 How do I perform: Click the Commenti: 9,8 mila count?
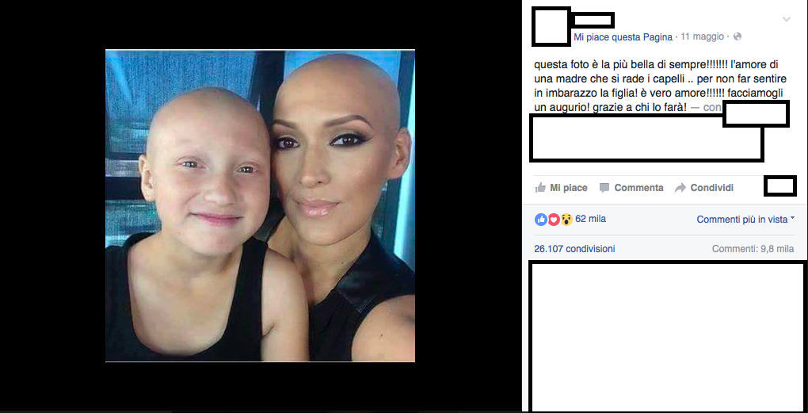pyautogui.click(x=753, y=249)
